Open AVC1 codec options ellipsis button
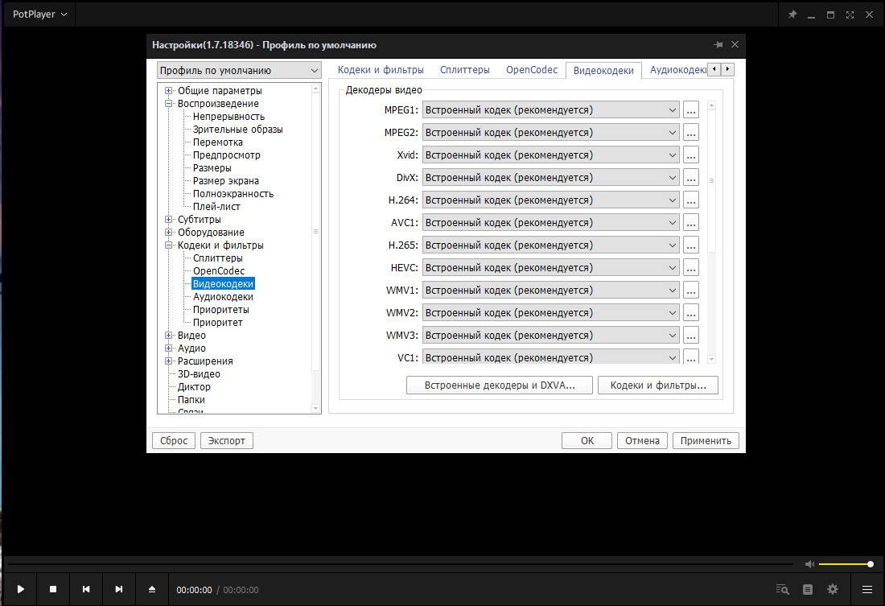The width and height of the screenshot is (885, 606). pos(691,223)
